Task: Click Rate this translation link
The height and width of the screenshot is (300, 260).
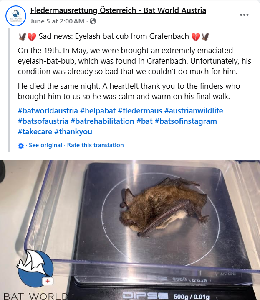Action: pyautogui.click(x=95, y=145)
